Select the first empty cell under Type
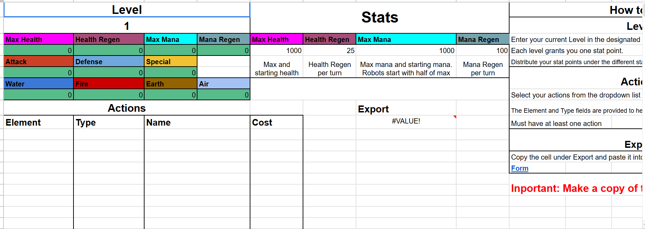The width and height of the screenshot is (645, 229). click(x=109, y=134)
